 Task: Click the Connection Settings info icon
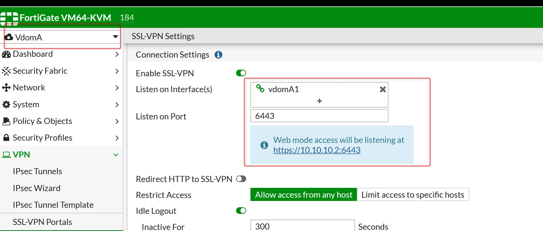coord(218,55)
